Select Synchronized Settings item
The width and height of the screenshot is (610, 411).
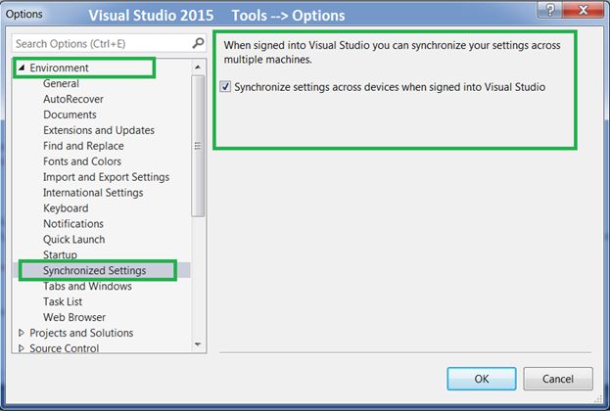click(95, 270)
